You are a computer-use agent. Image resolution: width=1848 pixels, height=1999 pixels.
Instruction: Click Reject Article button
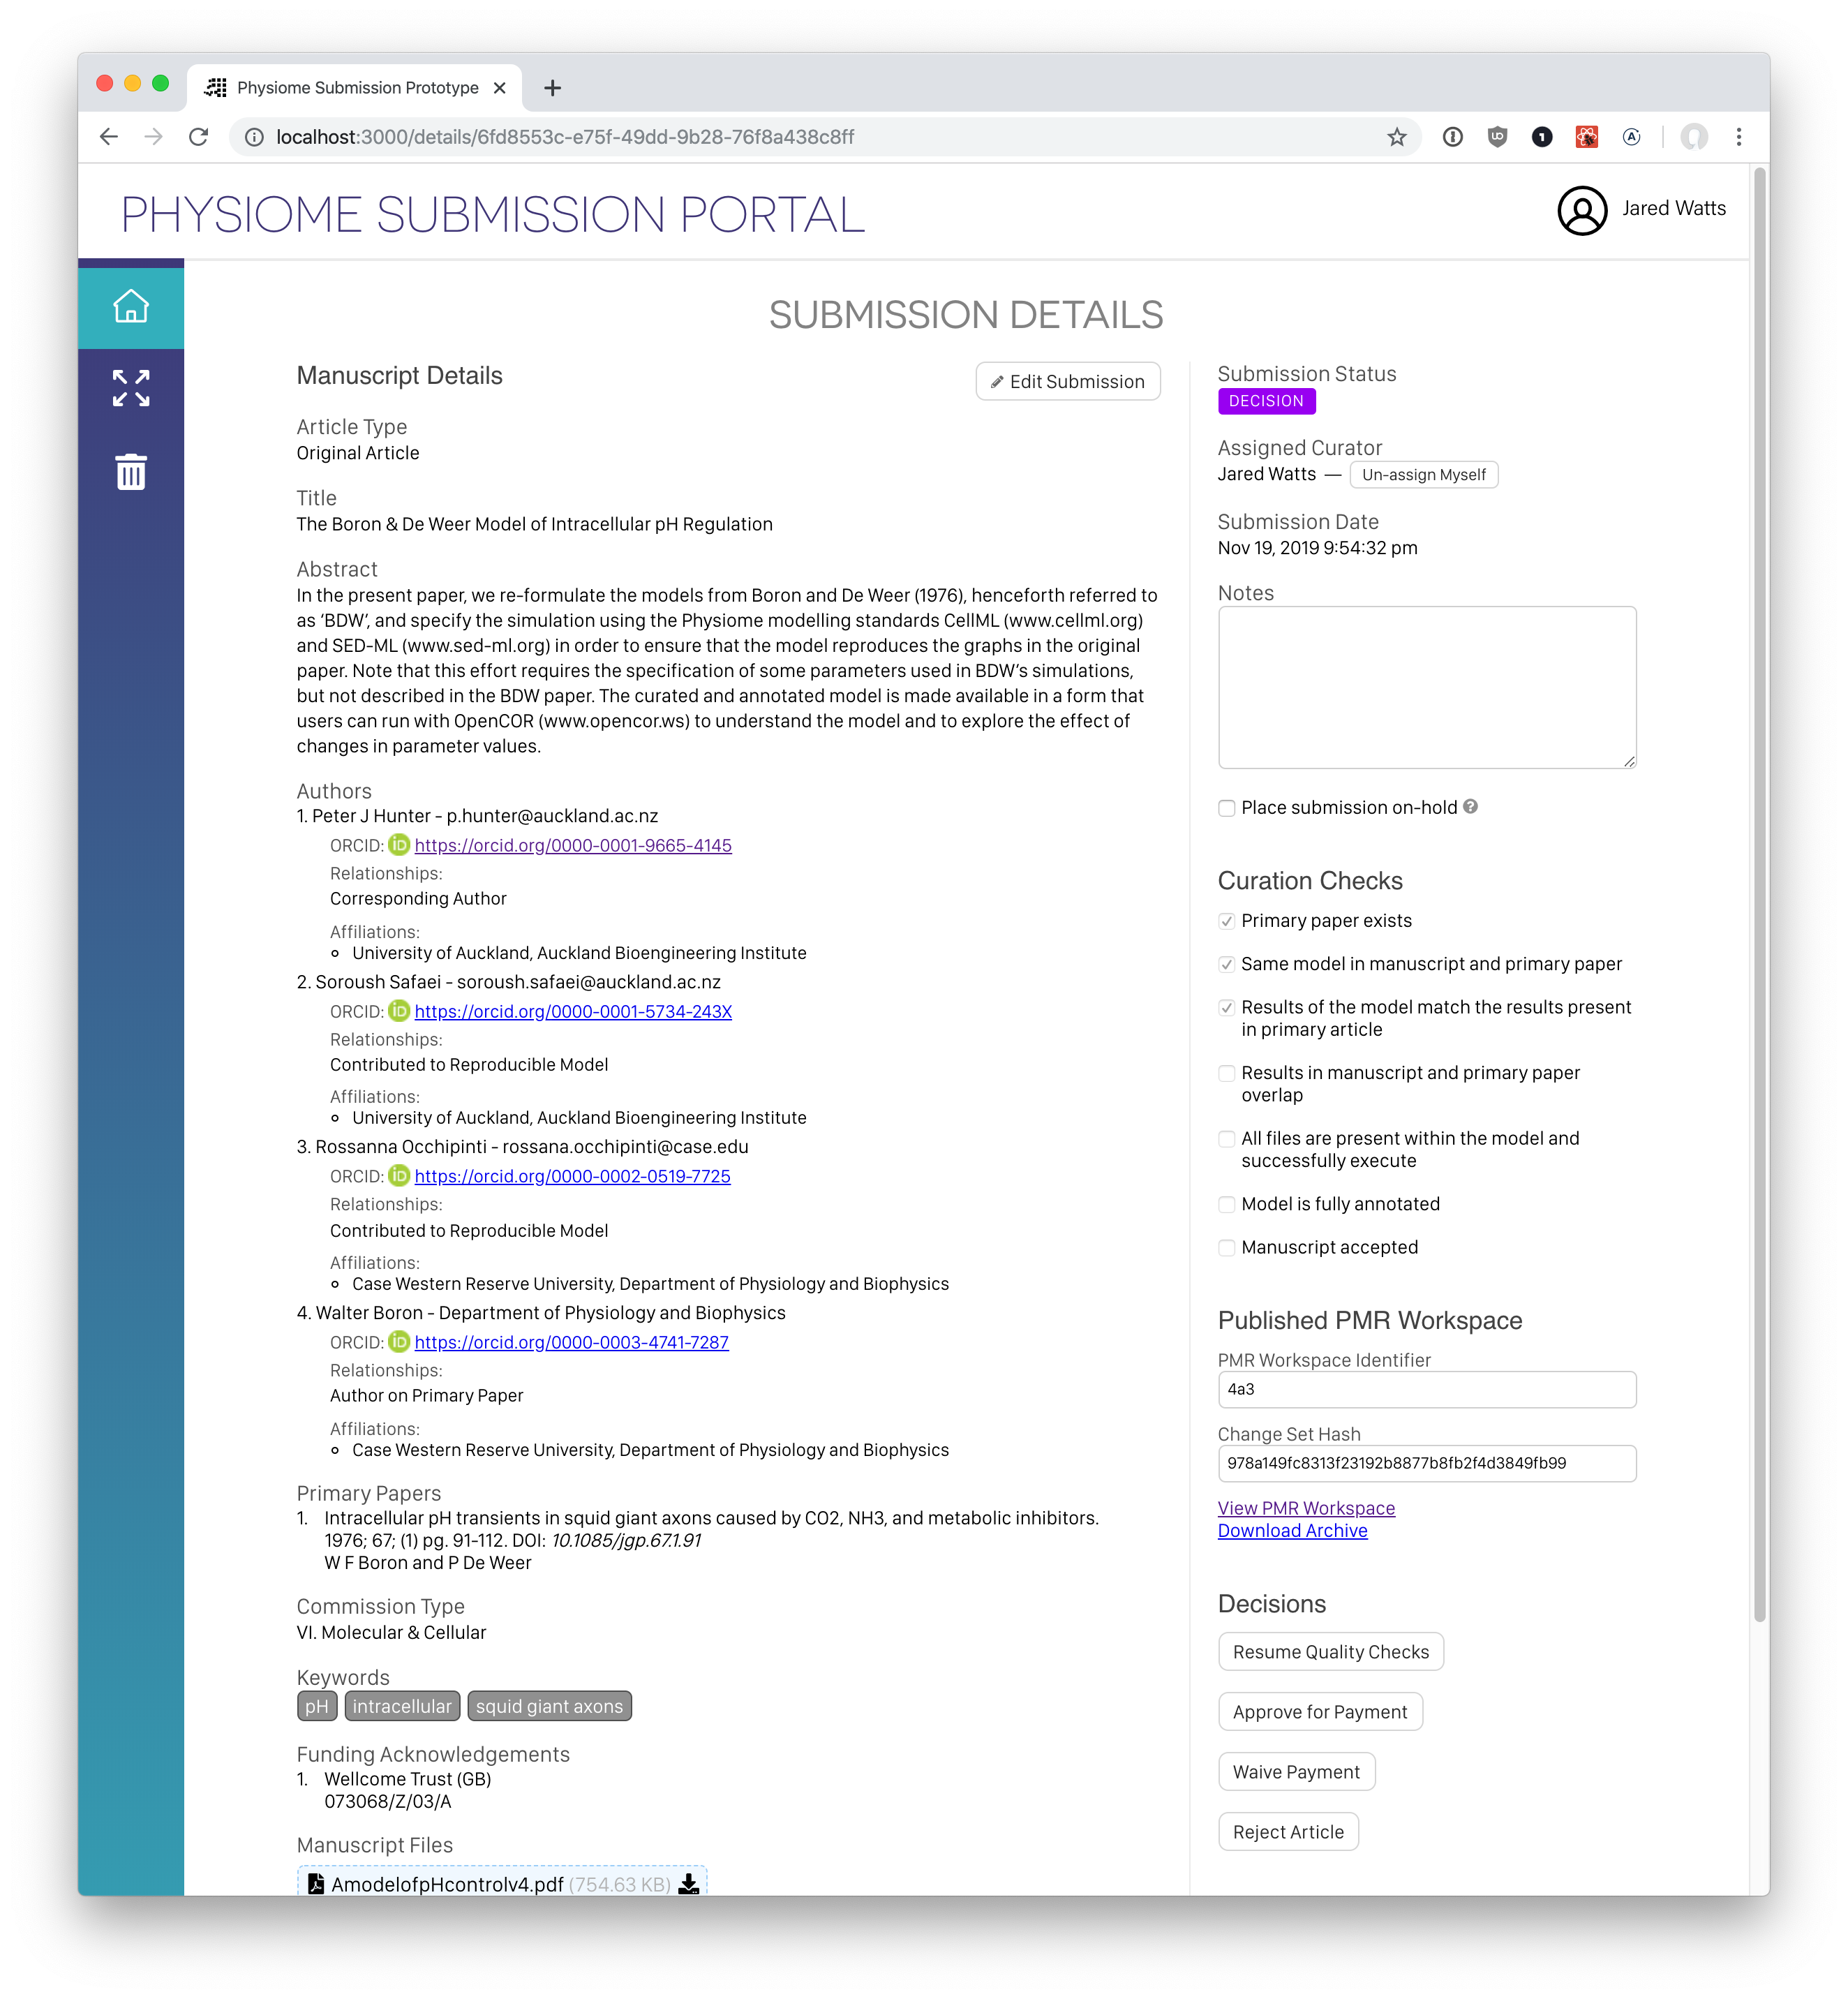(x=1288, y=1832)
